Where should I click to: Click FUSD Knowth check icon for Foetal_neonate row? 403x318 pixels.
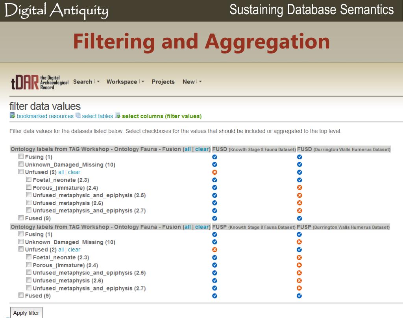click(214, 180)
